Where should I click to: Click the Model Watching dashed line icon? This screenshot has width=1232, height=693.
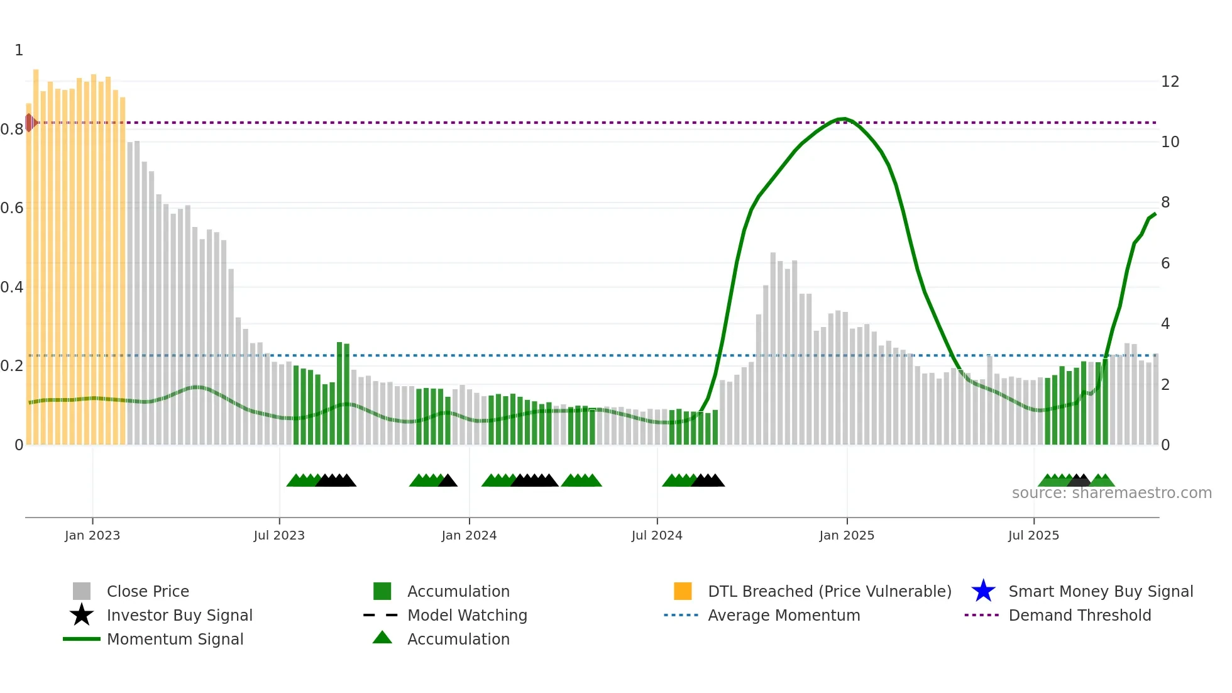pos(381,615)
